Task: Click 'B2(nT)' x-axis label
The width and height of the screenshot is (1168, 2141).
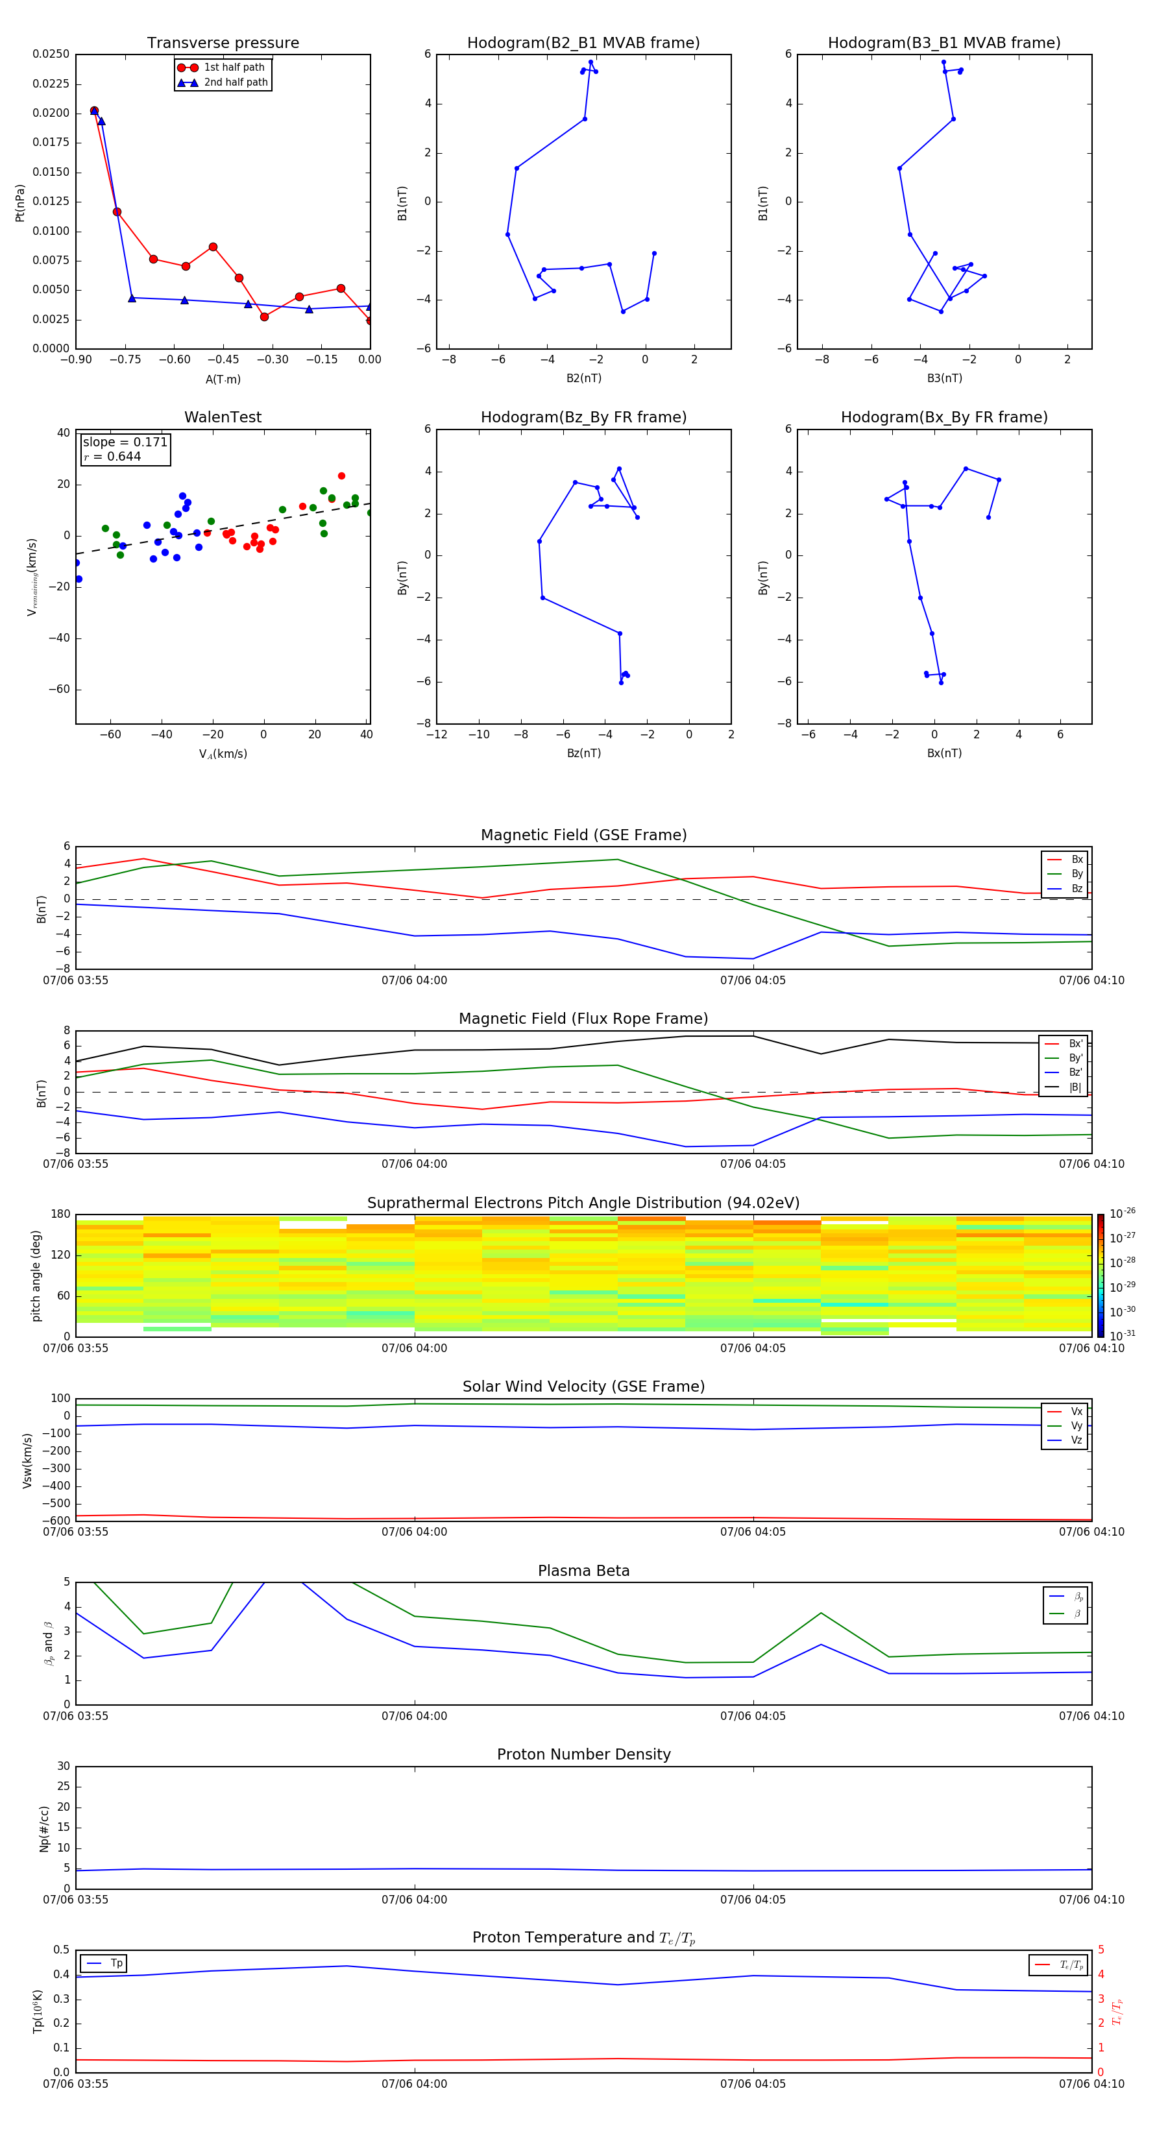Action: (x=583, y=379)
